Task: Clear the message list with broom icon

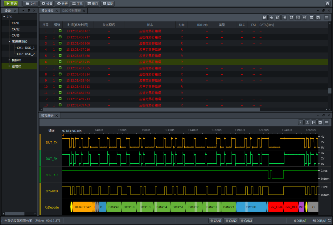Action: pos(271,18)
